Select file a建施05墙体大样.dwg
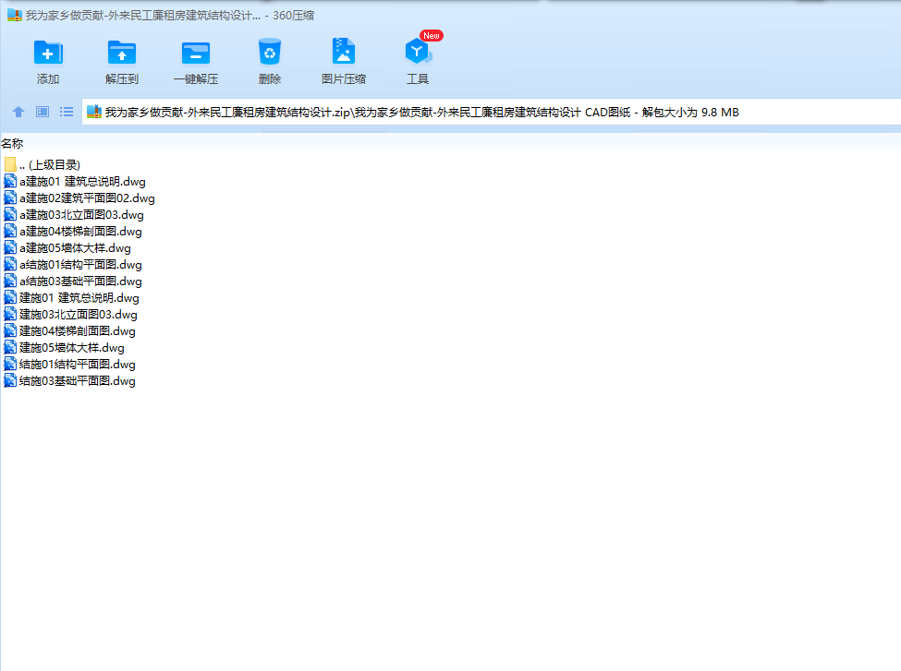 (x=75, y=248)
